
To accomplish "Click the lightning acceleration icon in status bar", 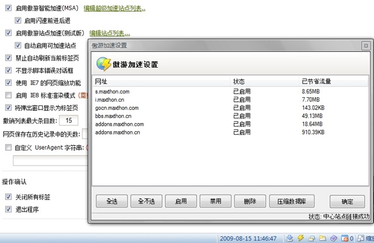I will coord(300,238).
